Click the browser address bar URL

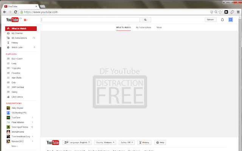[x=41, y=12]
